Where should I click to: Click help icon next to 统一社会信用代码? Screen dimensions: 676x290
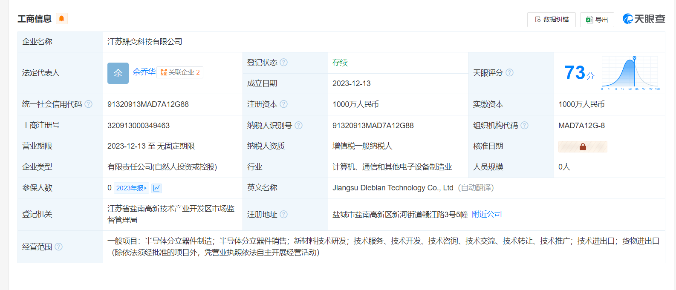[88, 104]
